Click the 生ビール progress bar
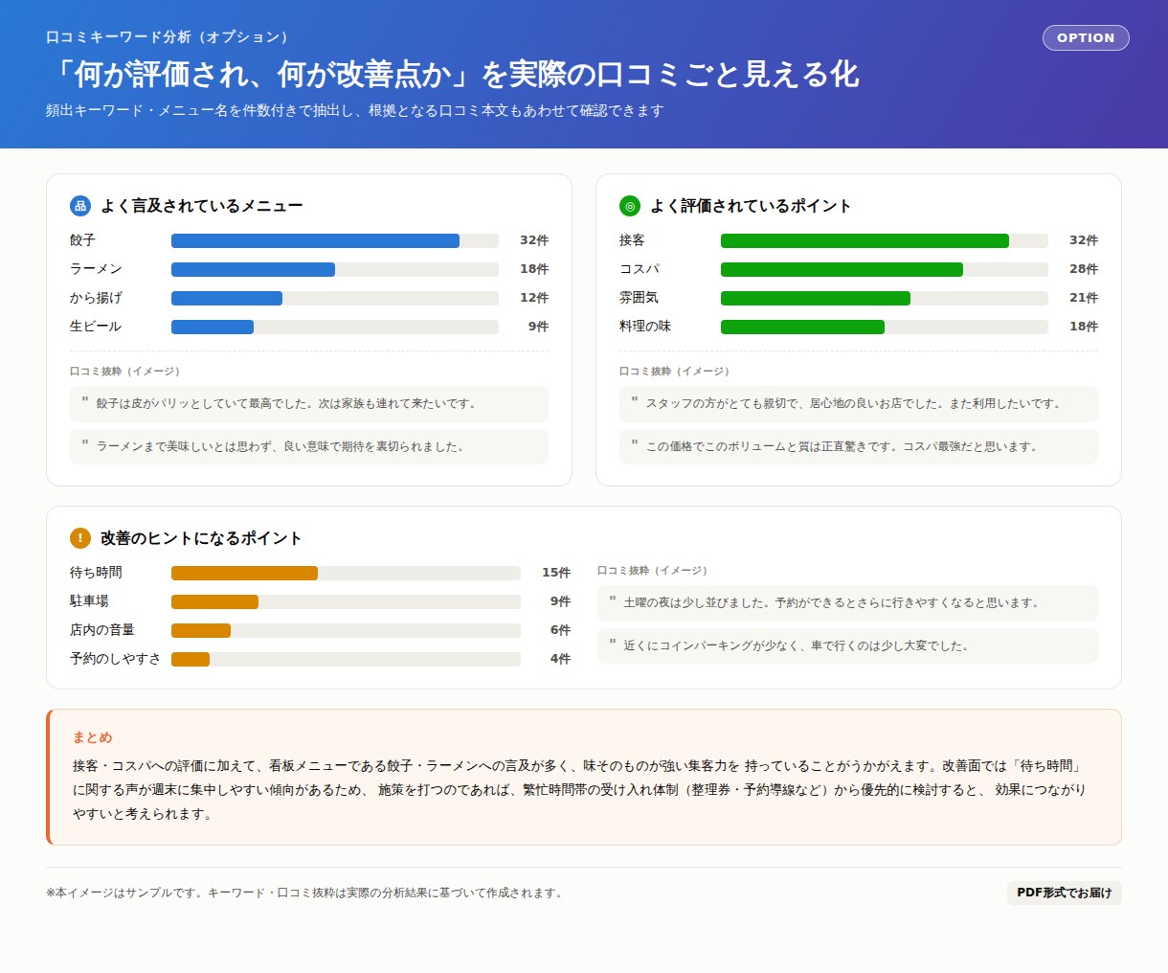 335,328
